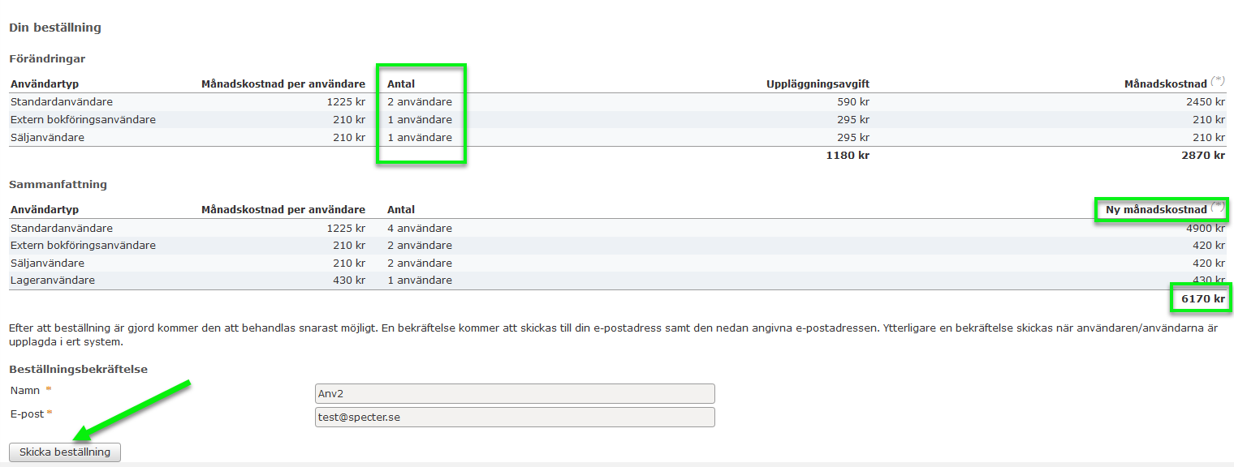The height and width of the screenshot is (467, 1234).
Task: Click the Antal header in Förändringar table
Action: click(x=401, y=84)
